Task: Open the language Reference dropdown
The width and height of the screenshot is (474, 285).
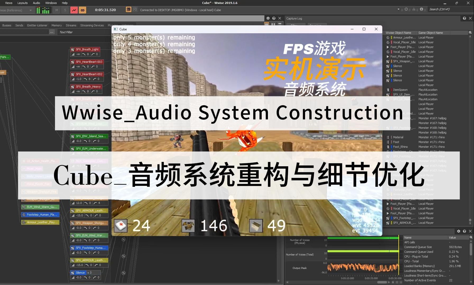Action: pyautogui.click(x=16, y=10)
